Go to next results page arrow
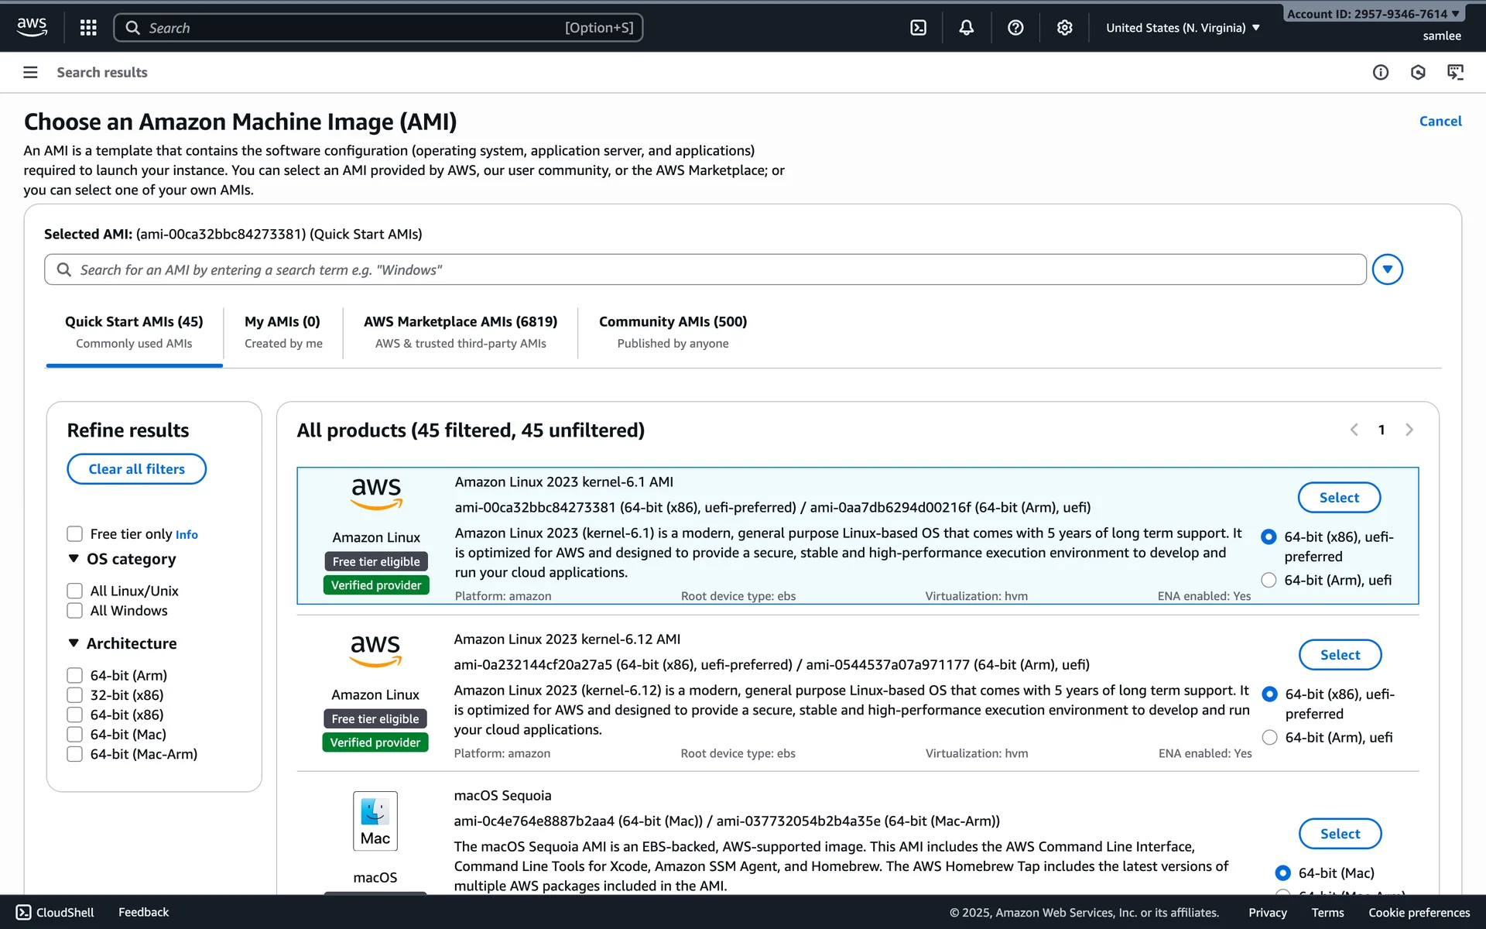The width and height of the screenshot is (1486, 929). coord(1409,430)
